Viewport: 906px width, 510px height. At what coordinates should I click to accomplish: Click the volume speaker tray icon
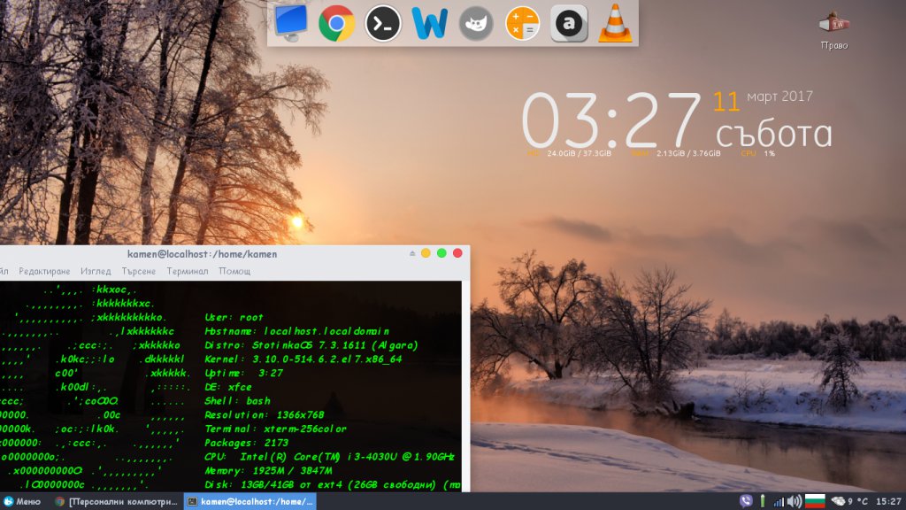pos(794,501)
